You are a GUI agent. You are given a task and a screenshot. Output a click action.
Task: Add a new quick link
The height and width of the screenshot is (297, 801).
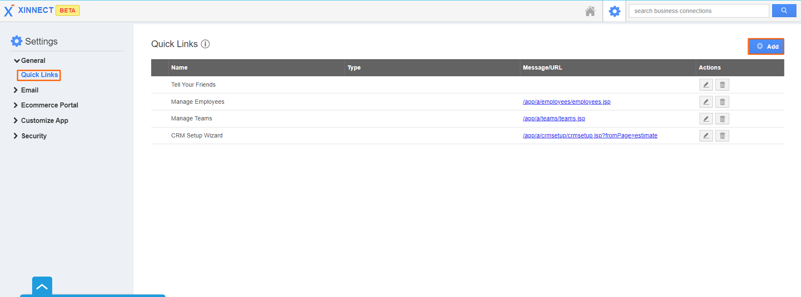coord(766,46)
